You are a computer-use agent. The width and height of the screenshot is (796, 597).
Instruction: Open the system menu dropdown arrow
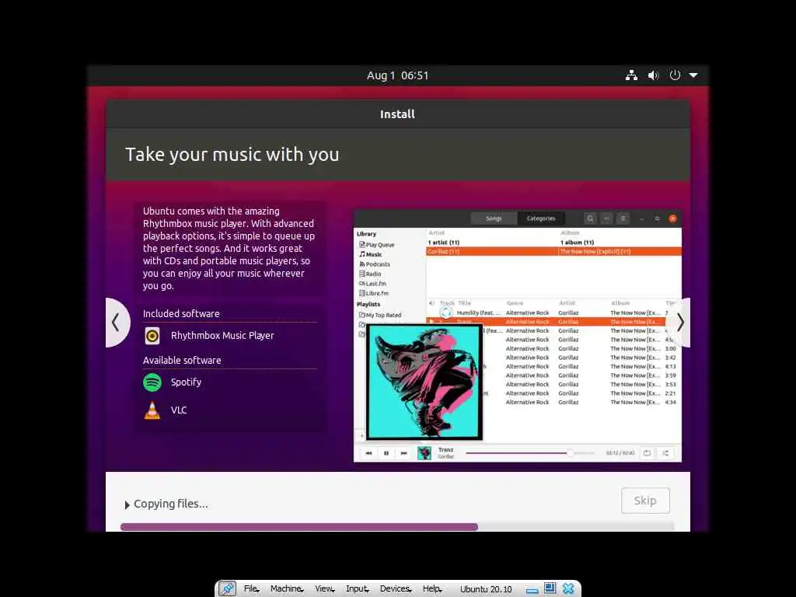[693, 75]
